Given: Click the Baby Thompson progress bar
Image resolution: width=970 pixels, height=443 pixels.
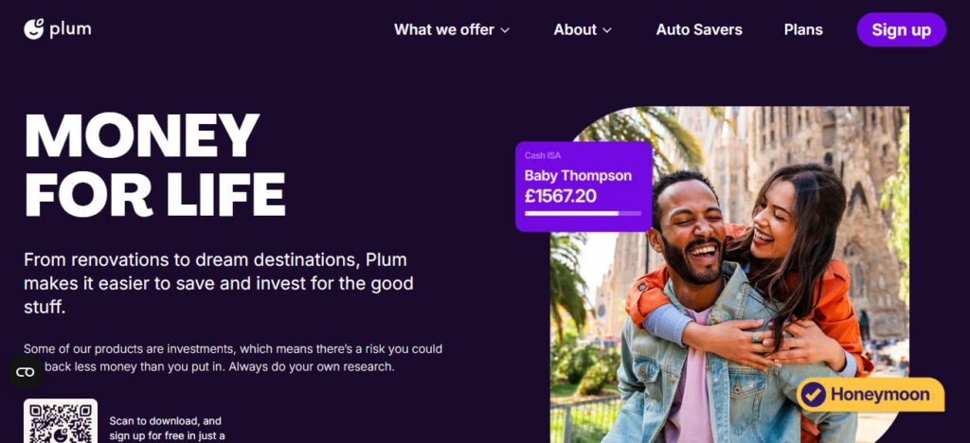Looking at the screenshot, I should pyautogui.click(x=583, y=213).
